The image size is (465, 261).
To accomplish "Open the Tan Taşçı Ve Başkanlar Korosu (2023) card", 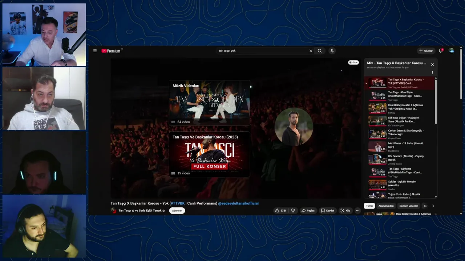I will pos(209,154).
